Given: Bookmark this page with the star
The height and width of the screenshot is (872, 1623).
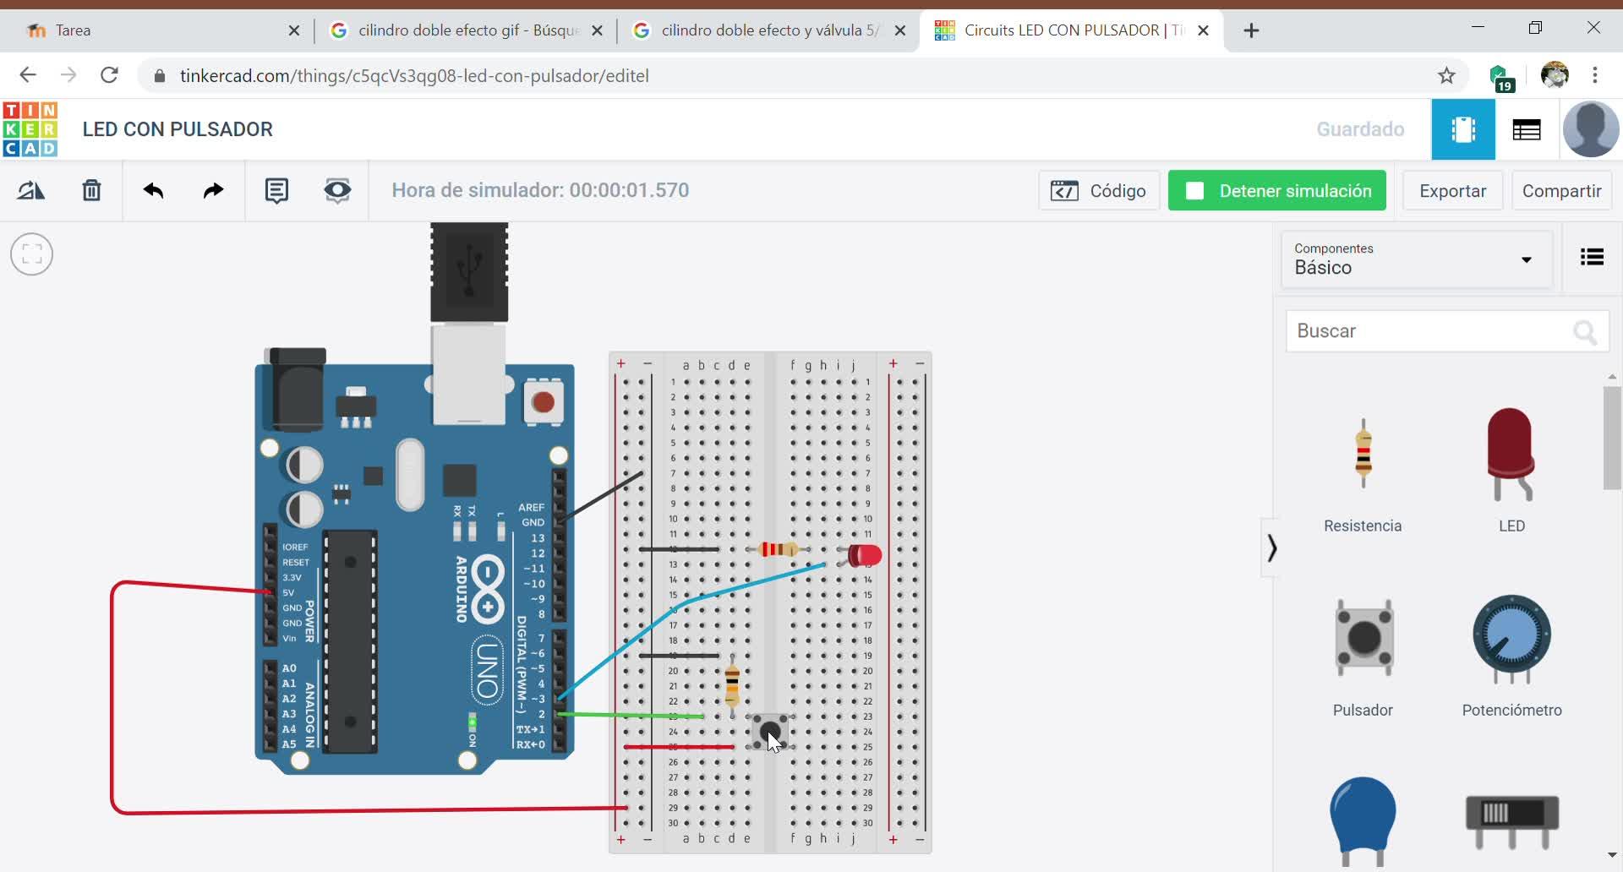Looking at the screenshot, I should 1447,76.
